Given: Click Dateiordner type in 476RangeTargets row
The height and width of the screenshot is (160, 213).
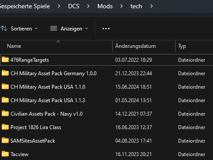Looking at the screenshot, I should (192, 60).
